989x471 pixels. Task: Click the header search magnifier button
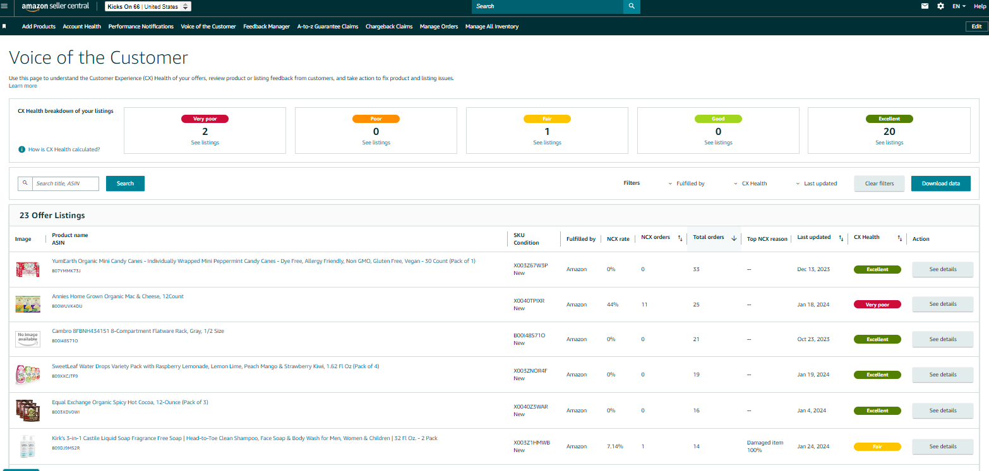(x=632, y=6)
